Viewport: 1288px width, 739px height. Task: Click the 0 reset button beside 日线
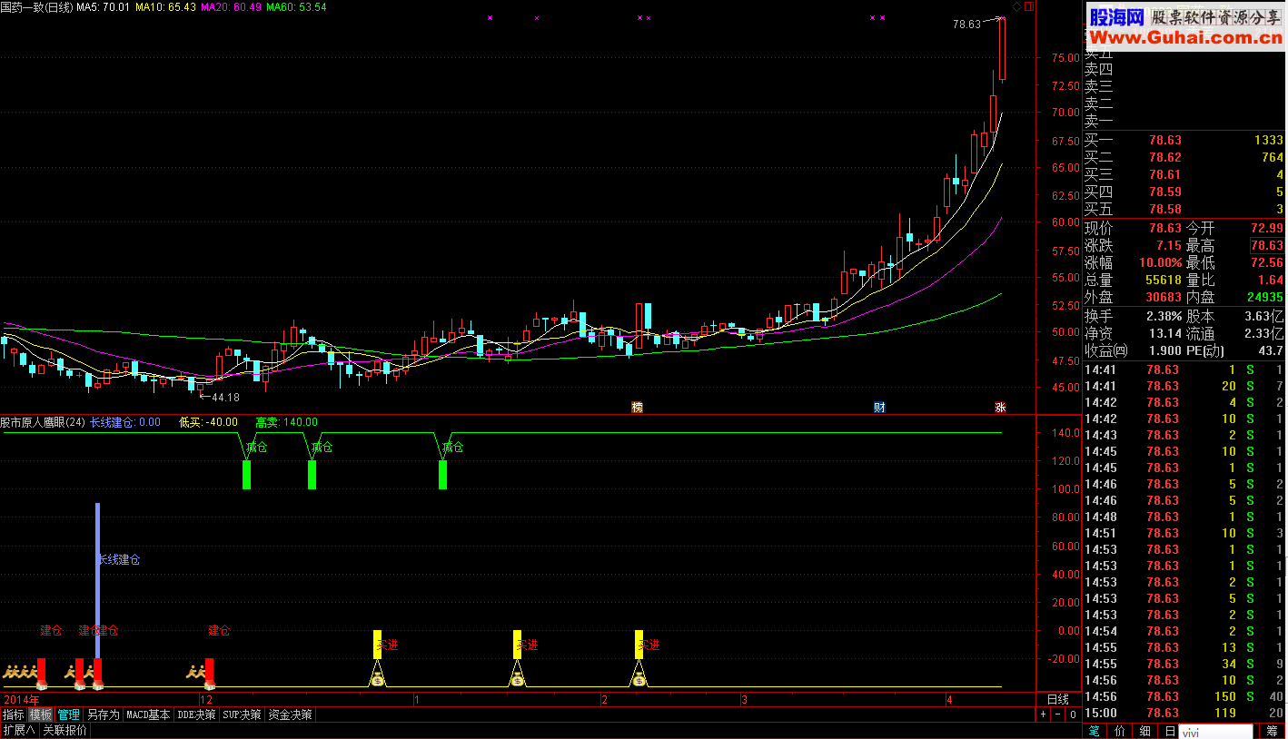[1072, 715]
